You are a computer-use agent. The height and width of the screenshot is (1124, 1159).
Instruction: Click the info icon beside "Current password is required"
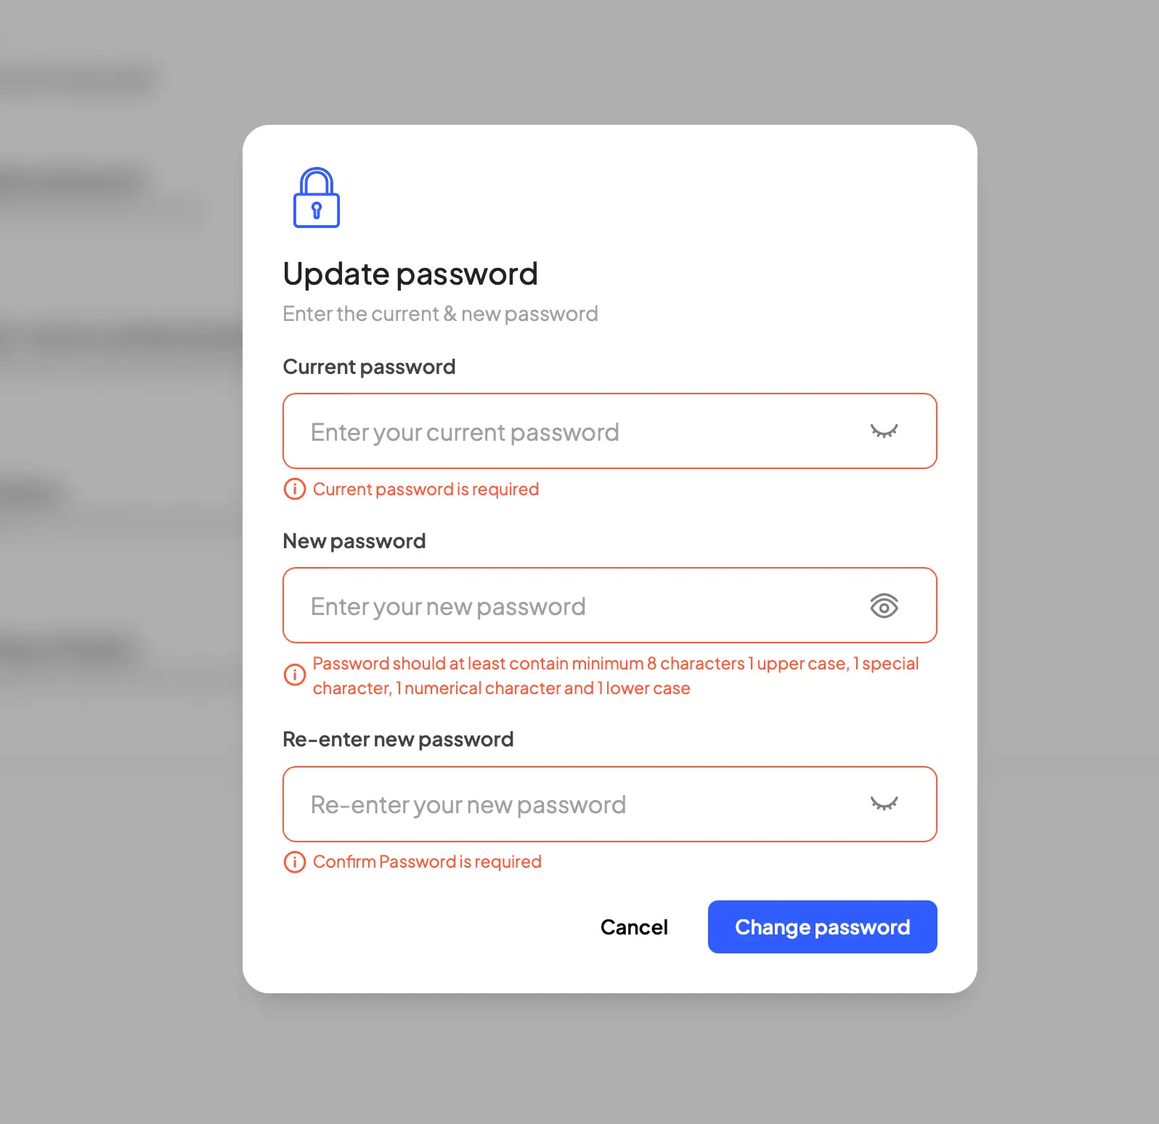click(x=294, y=489)
